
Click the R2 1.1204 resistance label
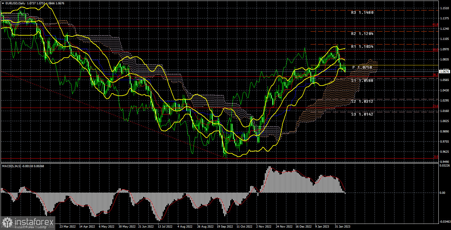[363, 34]
